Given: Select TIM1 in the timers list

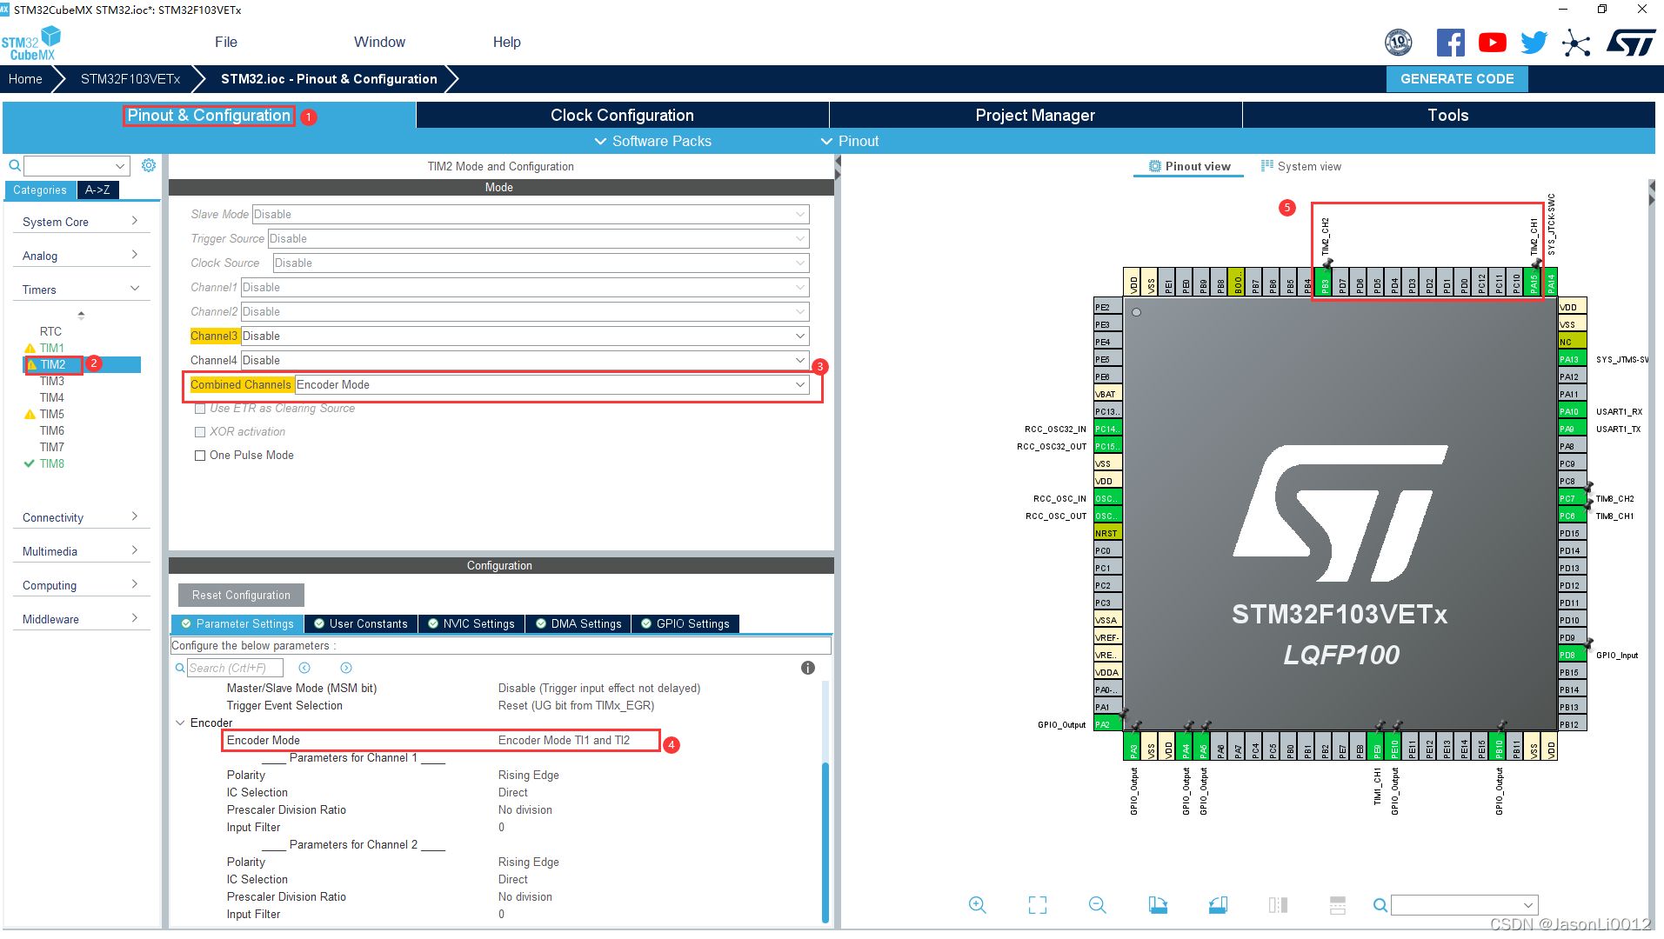Looking at the screenshot, I should pyautogui.click(x=51, y=348).
